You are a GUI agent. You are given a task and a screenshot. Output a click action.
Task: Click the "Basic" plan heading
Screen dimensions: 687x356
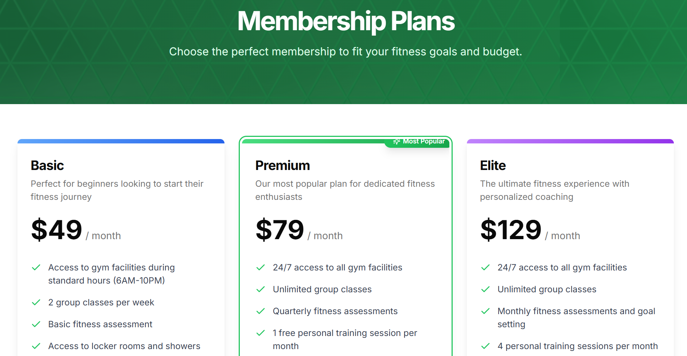click(47, 166)
